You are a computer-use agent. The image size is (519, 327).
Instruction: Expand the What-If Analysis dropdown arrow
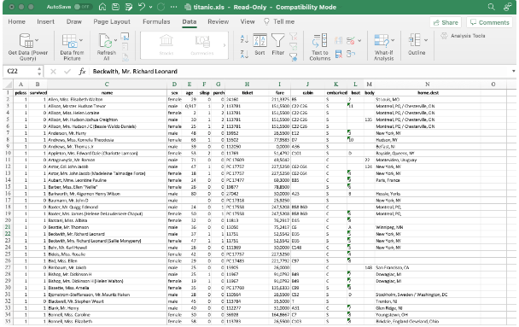tap(393, 40)
